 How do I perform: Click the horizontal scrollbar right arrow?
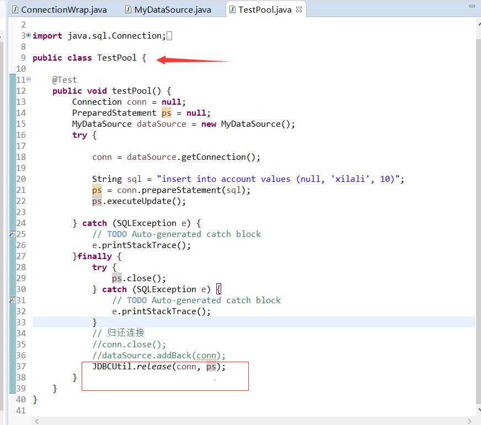tap(469, 421)
